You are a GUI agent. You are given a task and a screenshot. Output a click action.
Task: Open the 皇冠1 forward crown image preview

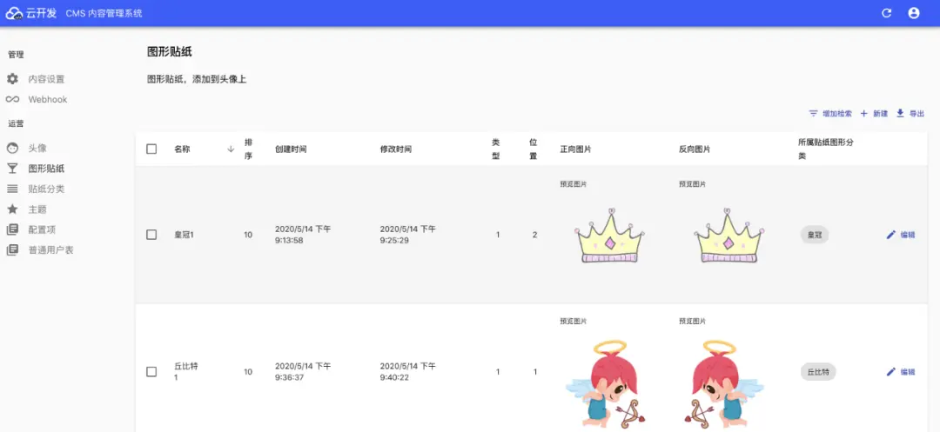pos(609,236)
